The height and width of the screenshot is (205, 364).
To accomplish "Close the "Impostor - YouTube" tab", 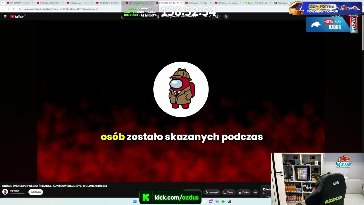I will tap(211, 3).
